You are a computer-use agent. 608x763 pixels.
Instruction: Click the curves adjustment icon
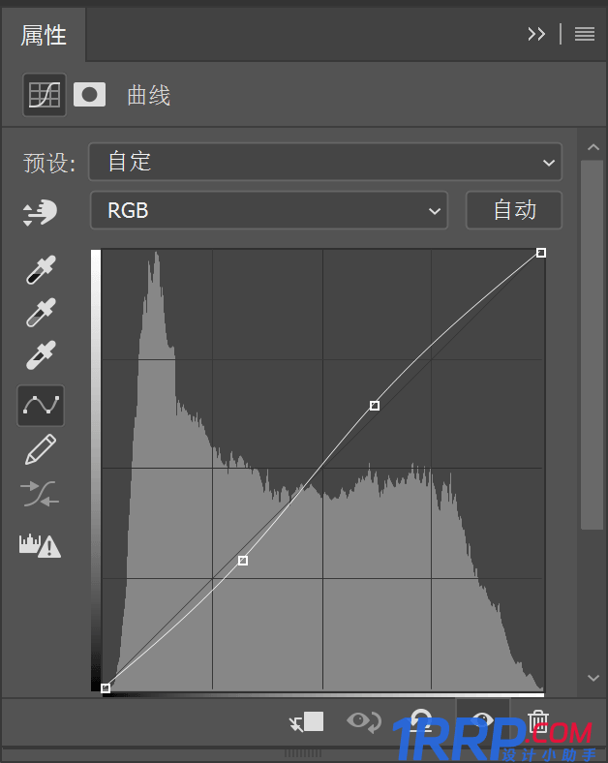(45, 95)
